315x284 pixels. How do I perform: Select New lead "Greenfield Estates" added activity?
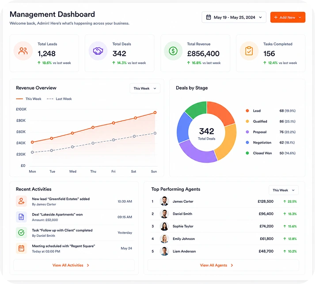point(74,201)
